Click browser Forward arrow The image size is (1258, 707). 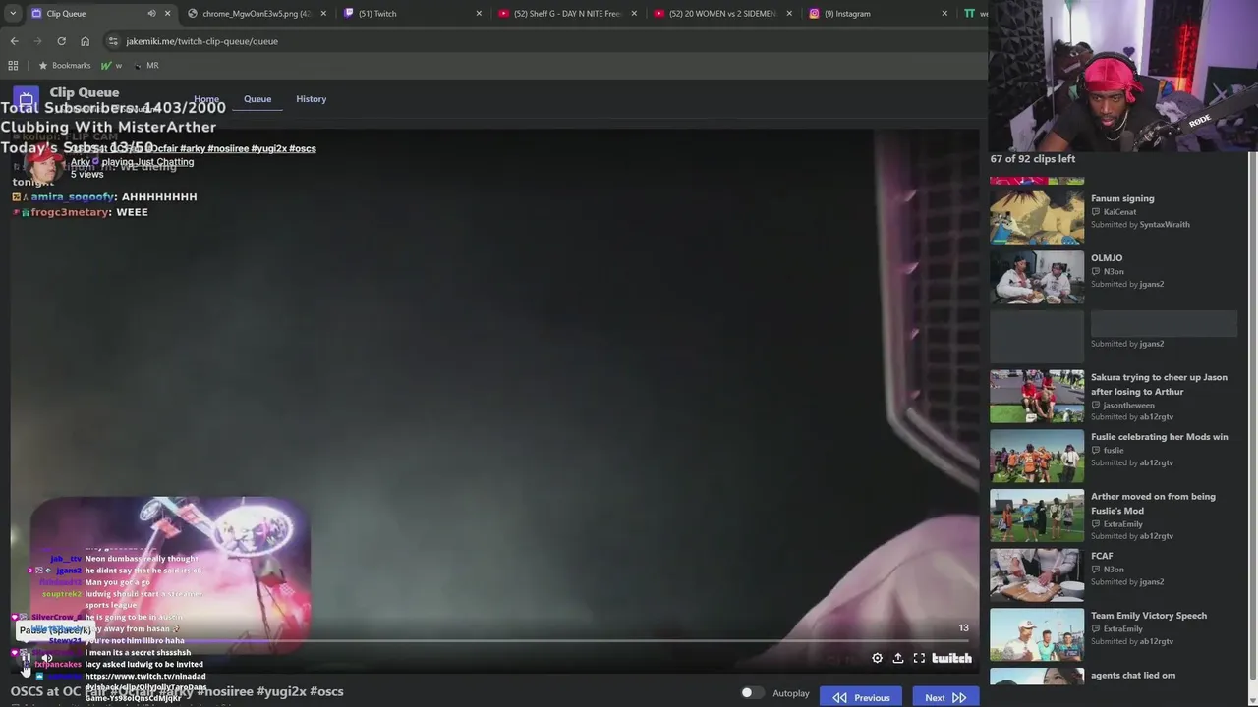(37, 41)
